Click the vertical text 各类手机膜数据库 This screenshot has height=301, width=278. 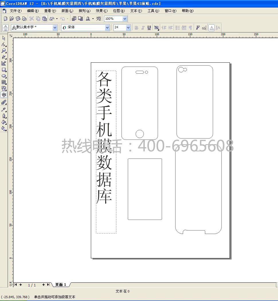(x=104, y=137)
